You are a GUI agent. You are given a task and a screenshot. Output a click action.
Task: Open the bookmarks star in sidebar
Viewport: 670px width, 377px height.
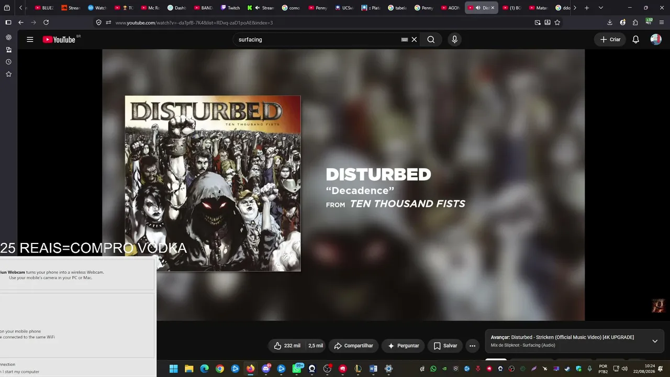(x=8, y=74)
